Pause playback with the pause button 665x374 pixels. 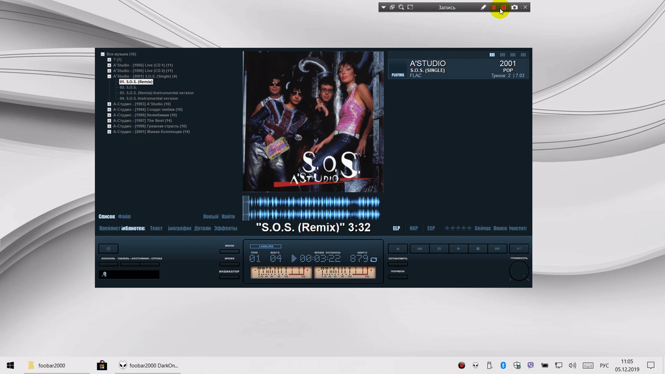(x=439, y=248)
